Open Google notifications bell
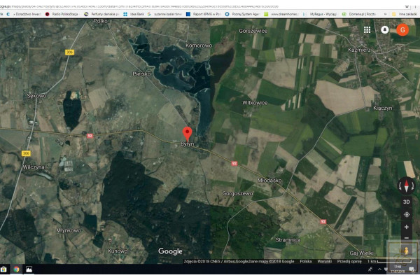Screen dimensions: 420x280 click(x=384, y=29)
